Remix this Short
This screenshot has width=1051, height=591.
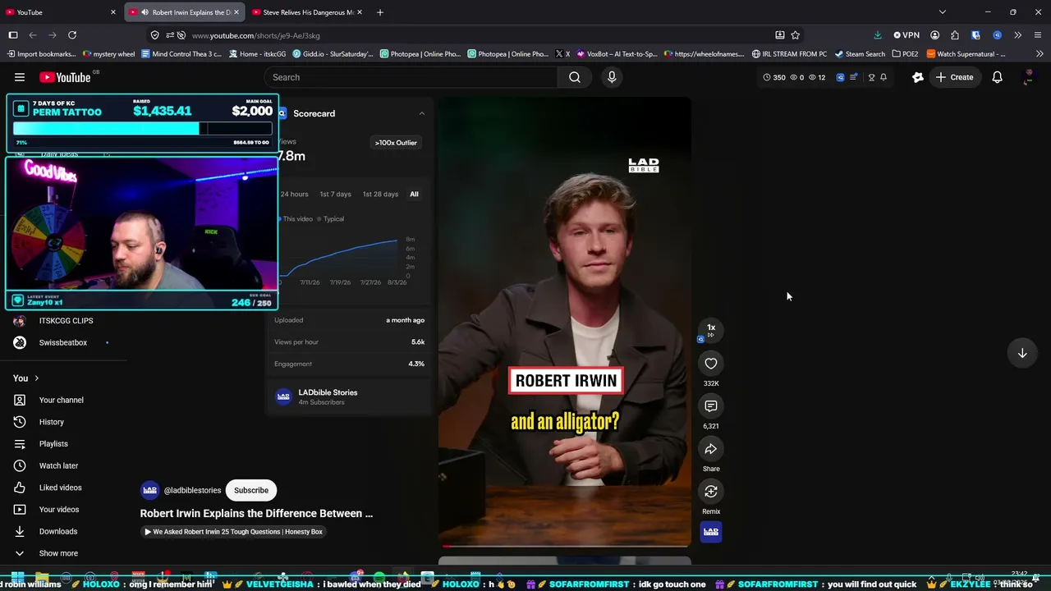pos(711,492)
